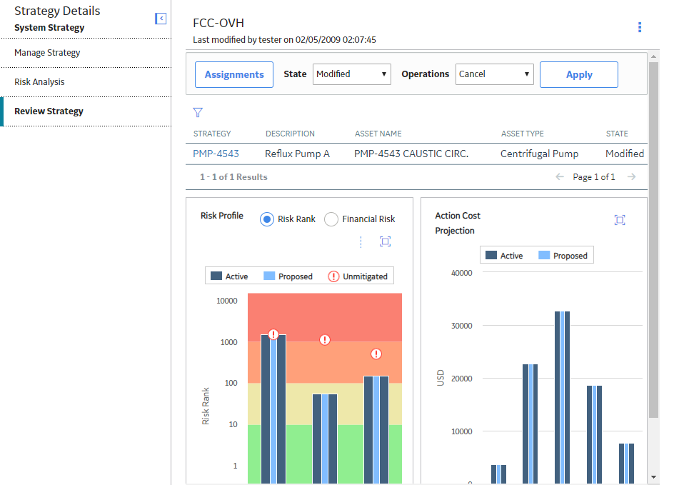
Task: Open the PMP-4543 strategy link
Action: [216, 154]
